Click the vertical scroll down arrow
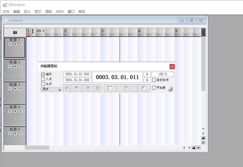This screenshot has height=167, width=243. tap(203, 133)
